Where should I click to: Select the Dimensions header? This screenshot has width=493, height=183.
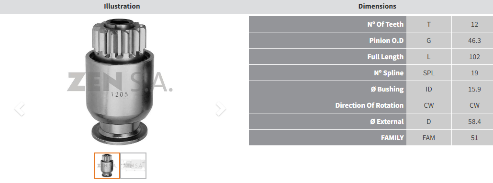[377, 6]
